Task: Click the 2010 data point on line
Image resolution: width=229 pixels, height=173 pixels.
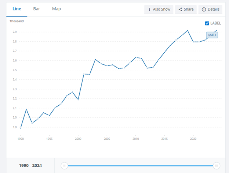Action: click(x=136, y=57)
